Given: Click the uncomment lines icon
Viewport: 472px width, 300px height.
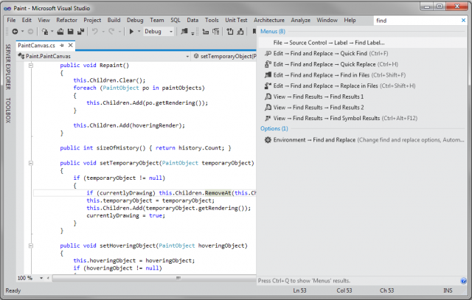Looking at the screenshot, I should tap(240, 31).
